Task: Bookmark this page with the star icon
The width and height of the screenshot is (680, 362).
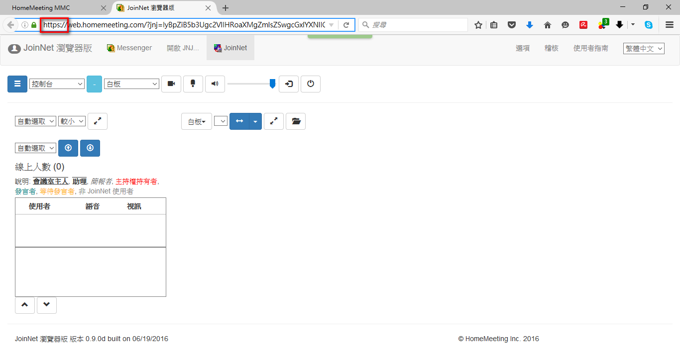Action: pos(478,25)
